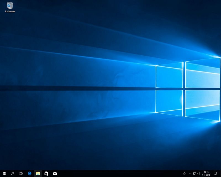Open the volume speaker tray icon
This screenshot has width=221, height=177.
[199, 173]
